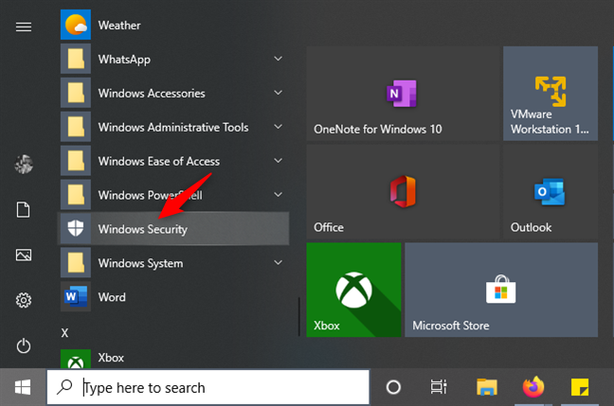Click the Windows Administrative Tools folder icon
The width and height of the screenshot is (614, 406).
tap(76, 127)
